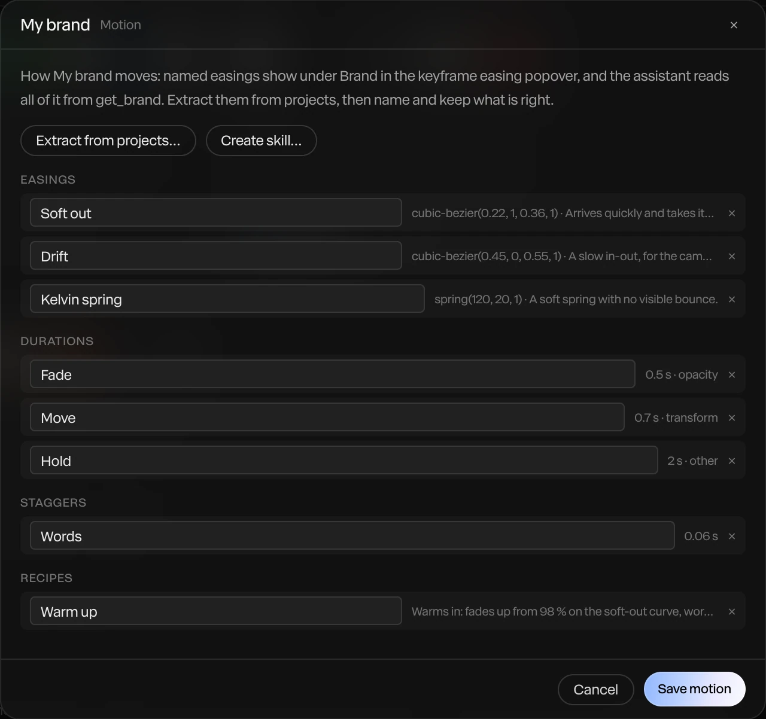Viewport: 766px width, 719px height.
Task: Edit the Soft out name field
Action: (x=216, y=212)
